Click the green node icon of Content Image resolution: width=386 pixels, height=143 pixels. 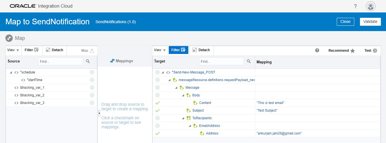195,103
